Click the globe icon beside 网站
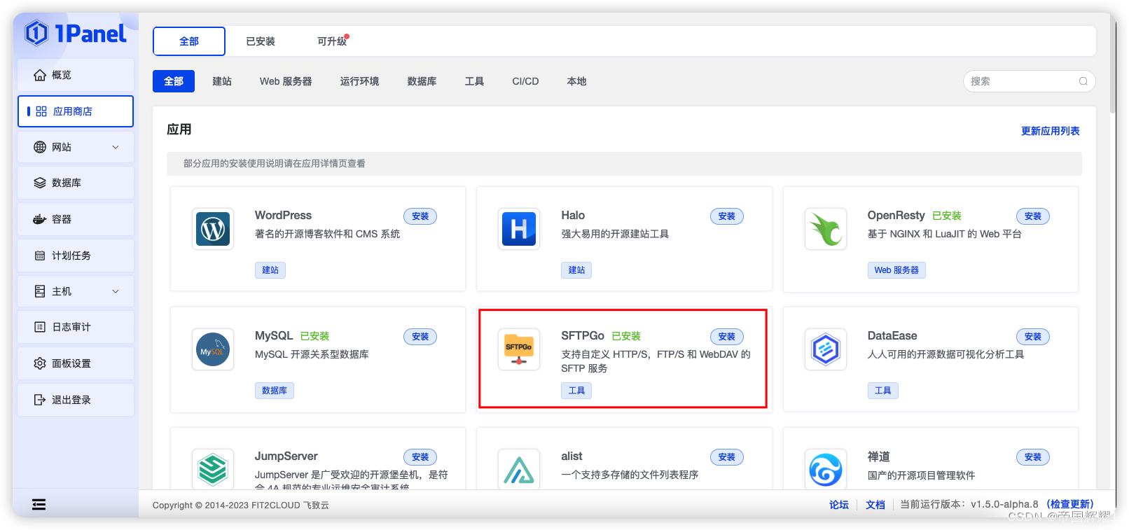Screen dimensions: 1129x530 pos(40,147)
